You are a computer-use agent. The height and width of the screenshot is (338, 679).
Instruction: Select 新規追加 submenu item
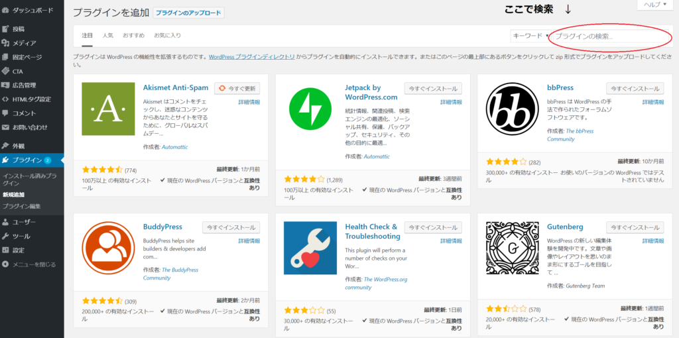coord(13,195)
